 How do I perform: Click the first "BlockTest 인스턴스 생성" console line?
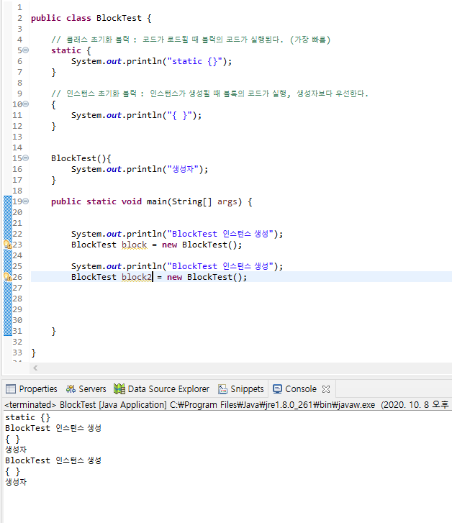[53, 428]
